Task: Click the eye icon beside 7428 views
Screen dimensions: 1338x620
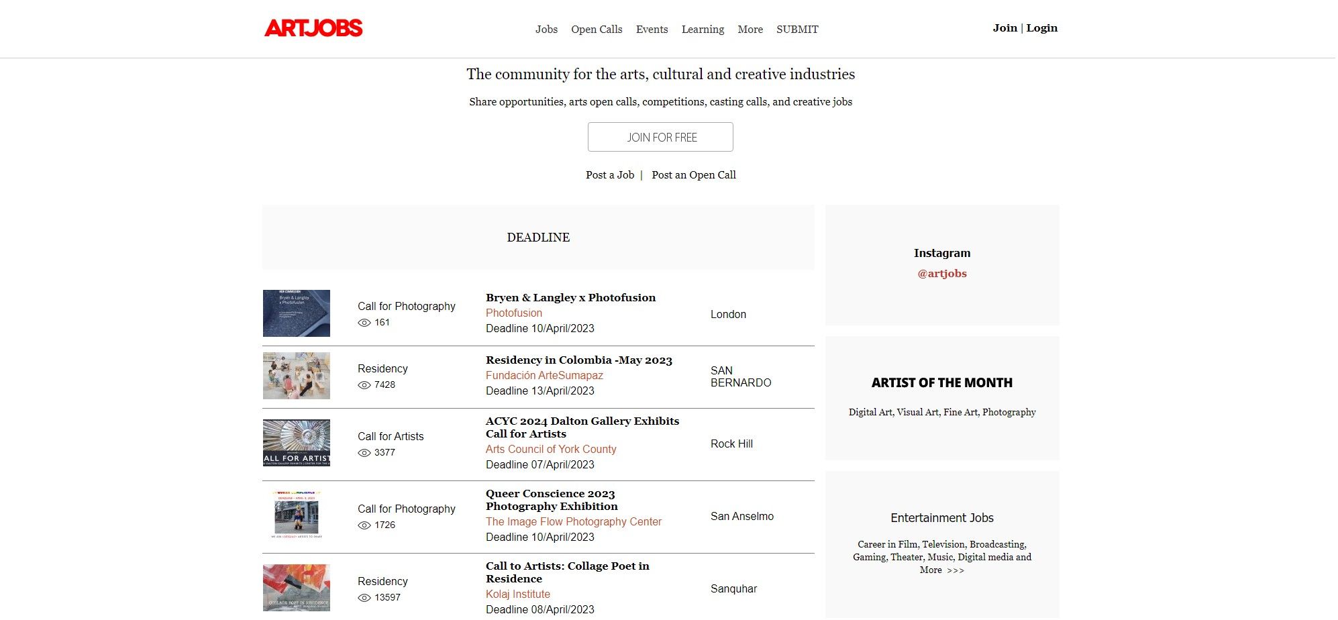Action: click(x=364, y=385)
